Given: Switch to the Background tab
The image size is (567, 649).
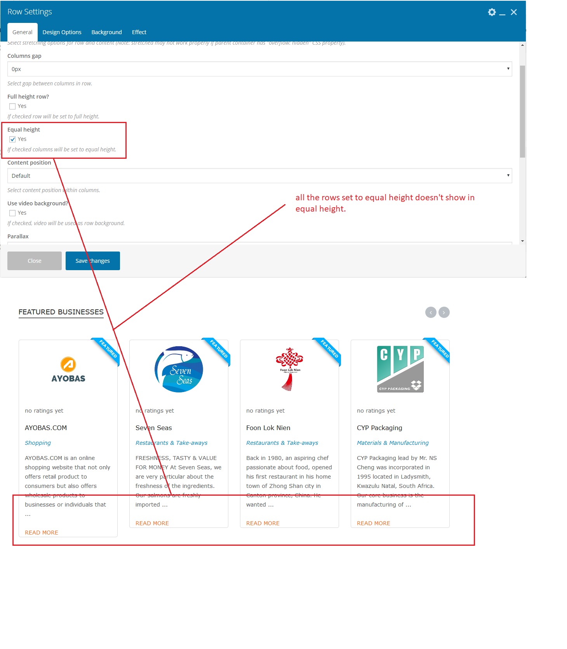Looking at the screenshot, I should coord(106,32).
